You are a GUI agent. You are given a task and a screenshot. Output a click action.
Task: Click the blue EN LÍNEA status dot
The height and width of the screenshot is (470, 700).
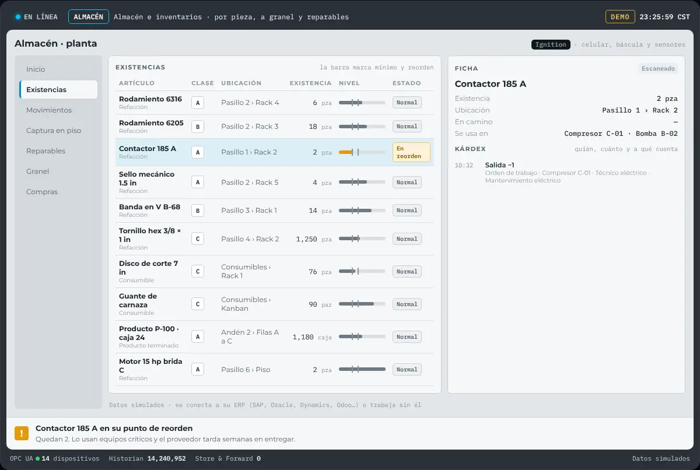[x=18, y=17]
